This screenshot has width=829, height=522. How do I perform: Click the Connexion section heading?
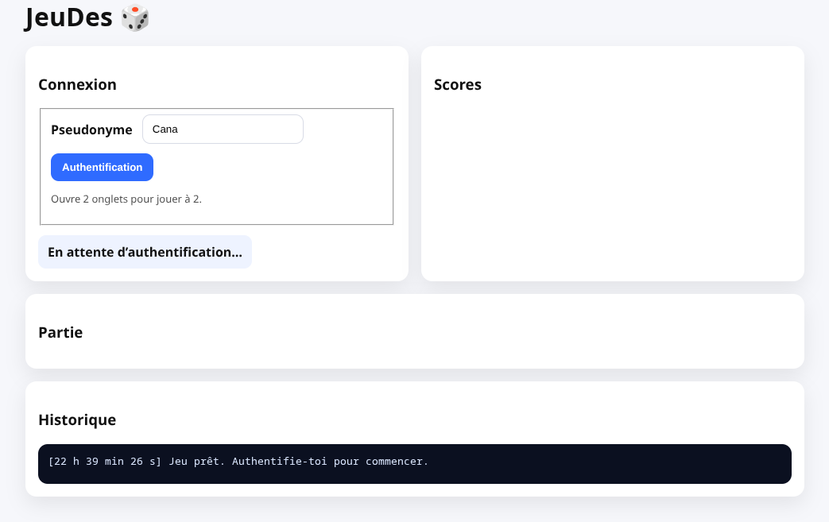click(77, 84)
